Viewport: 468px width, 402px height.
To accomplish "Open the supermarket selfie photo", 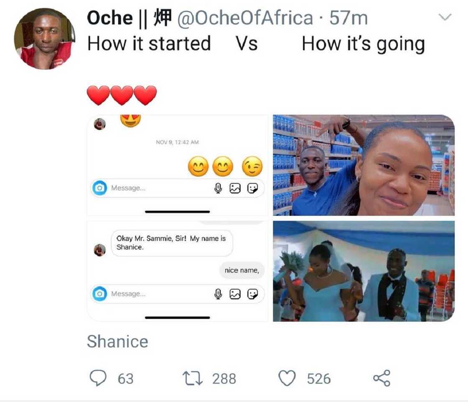I will click(x=364, y=165).
